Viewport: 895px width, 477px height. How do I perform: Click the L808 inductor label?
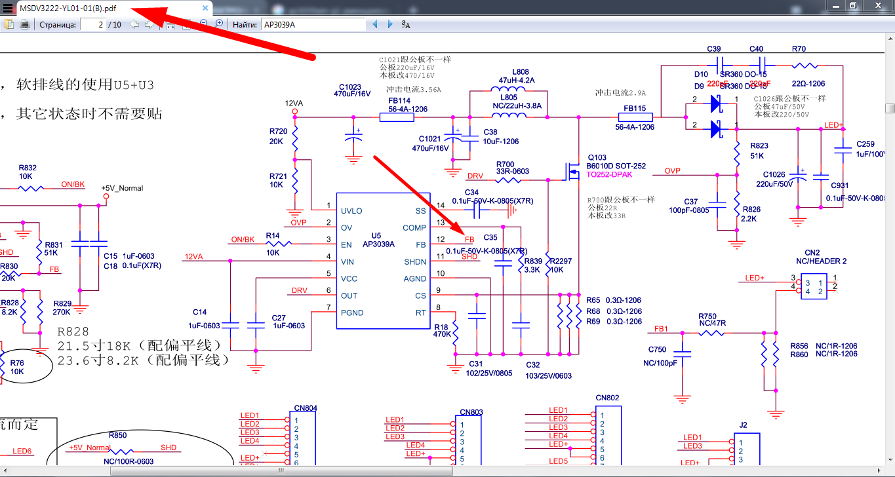521,72
